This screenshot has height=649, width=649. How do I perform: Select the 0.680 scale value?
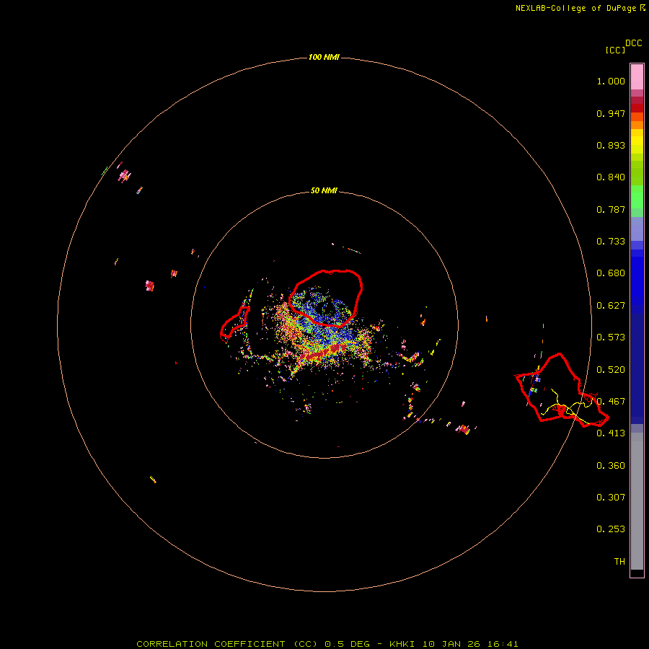611,273
